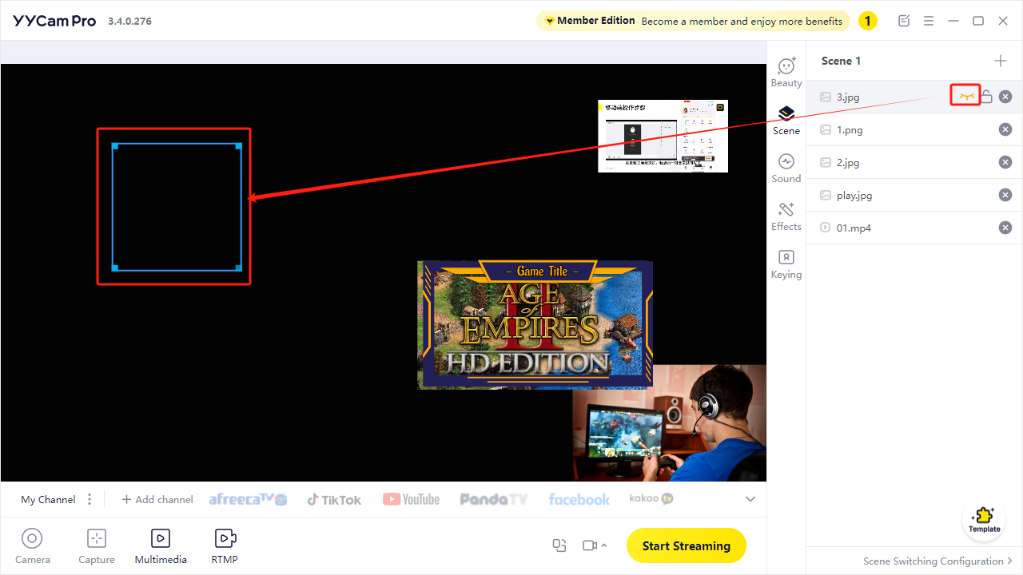This screenshot has height=575, width=1023.
Task: Open the Template button
Action: click(x=984, y=520)
